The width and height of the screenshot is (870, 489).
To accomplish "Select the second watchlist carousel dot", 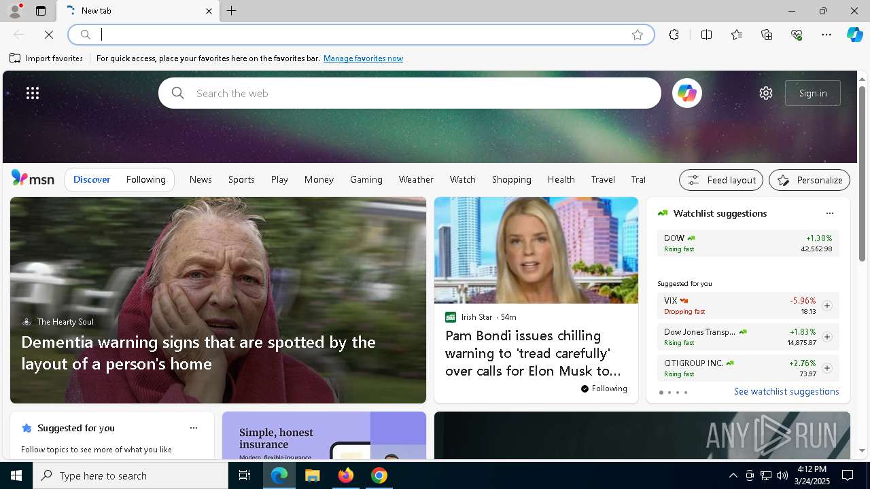I will click(x=669, y=393).
